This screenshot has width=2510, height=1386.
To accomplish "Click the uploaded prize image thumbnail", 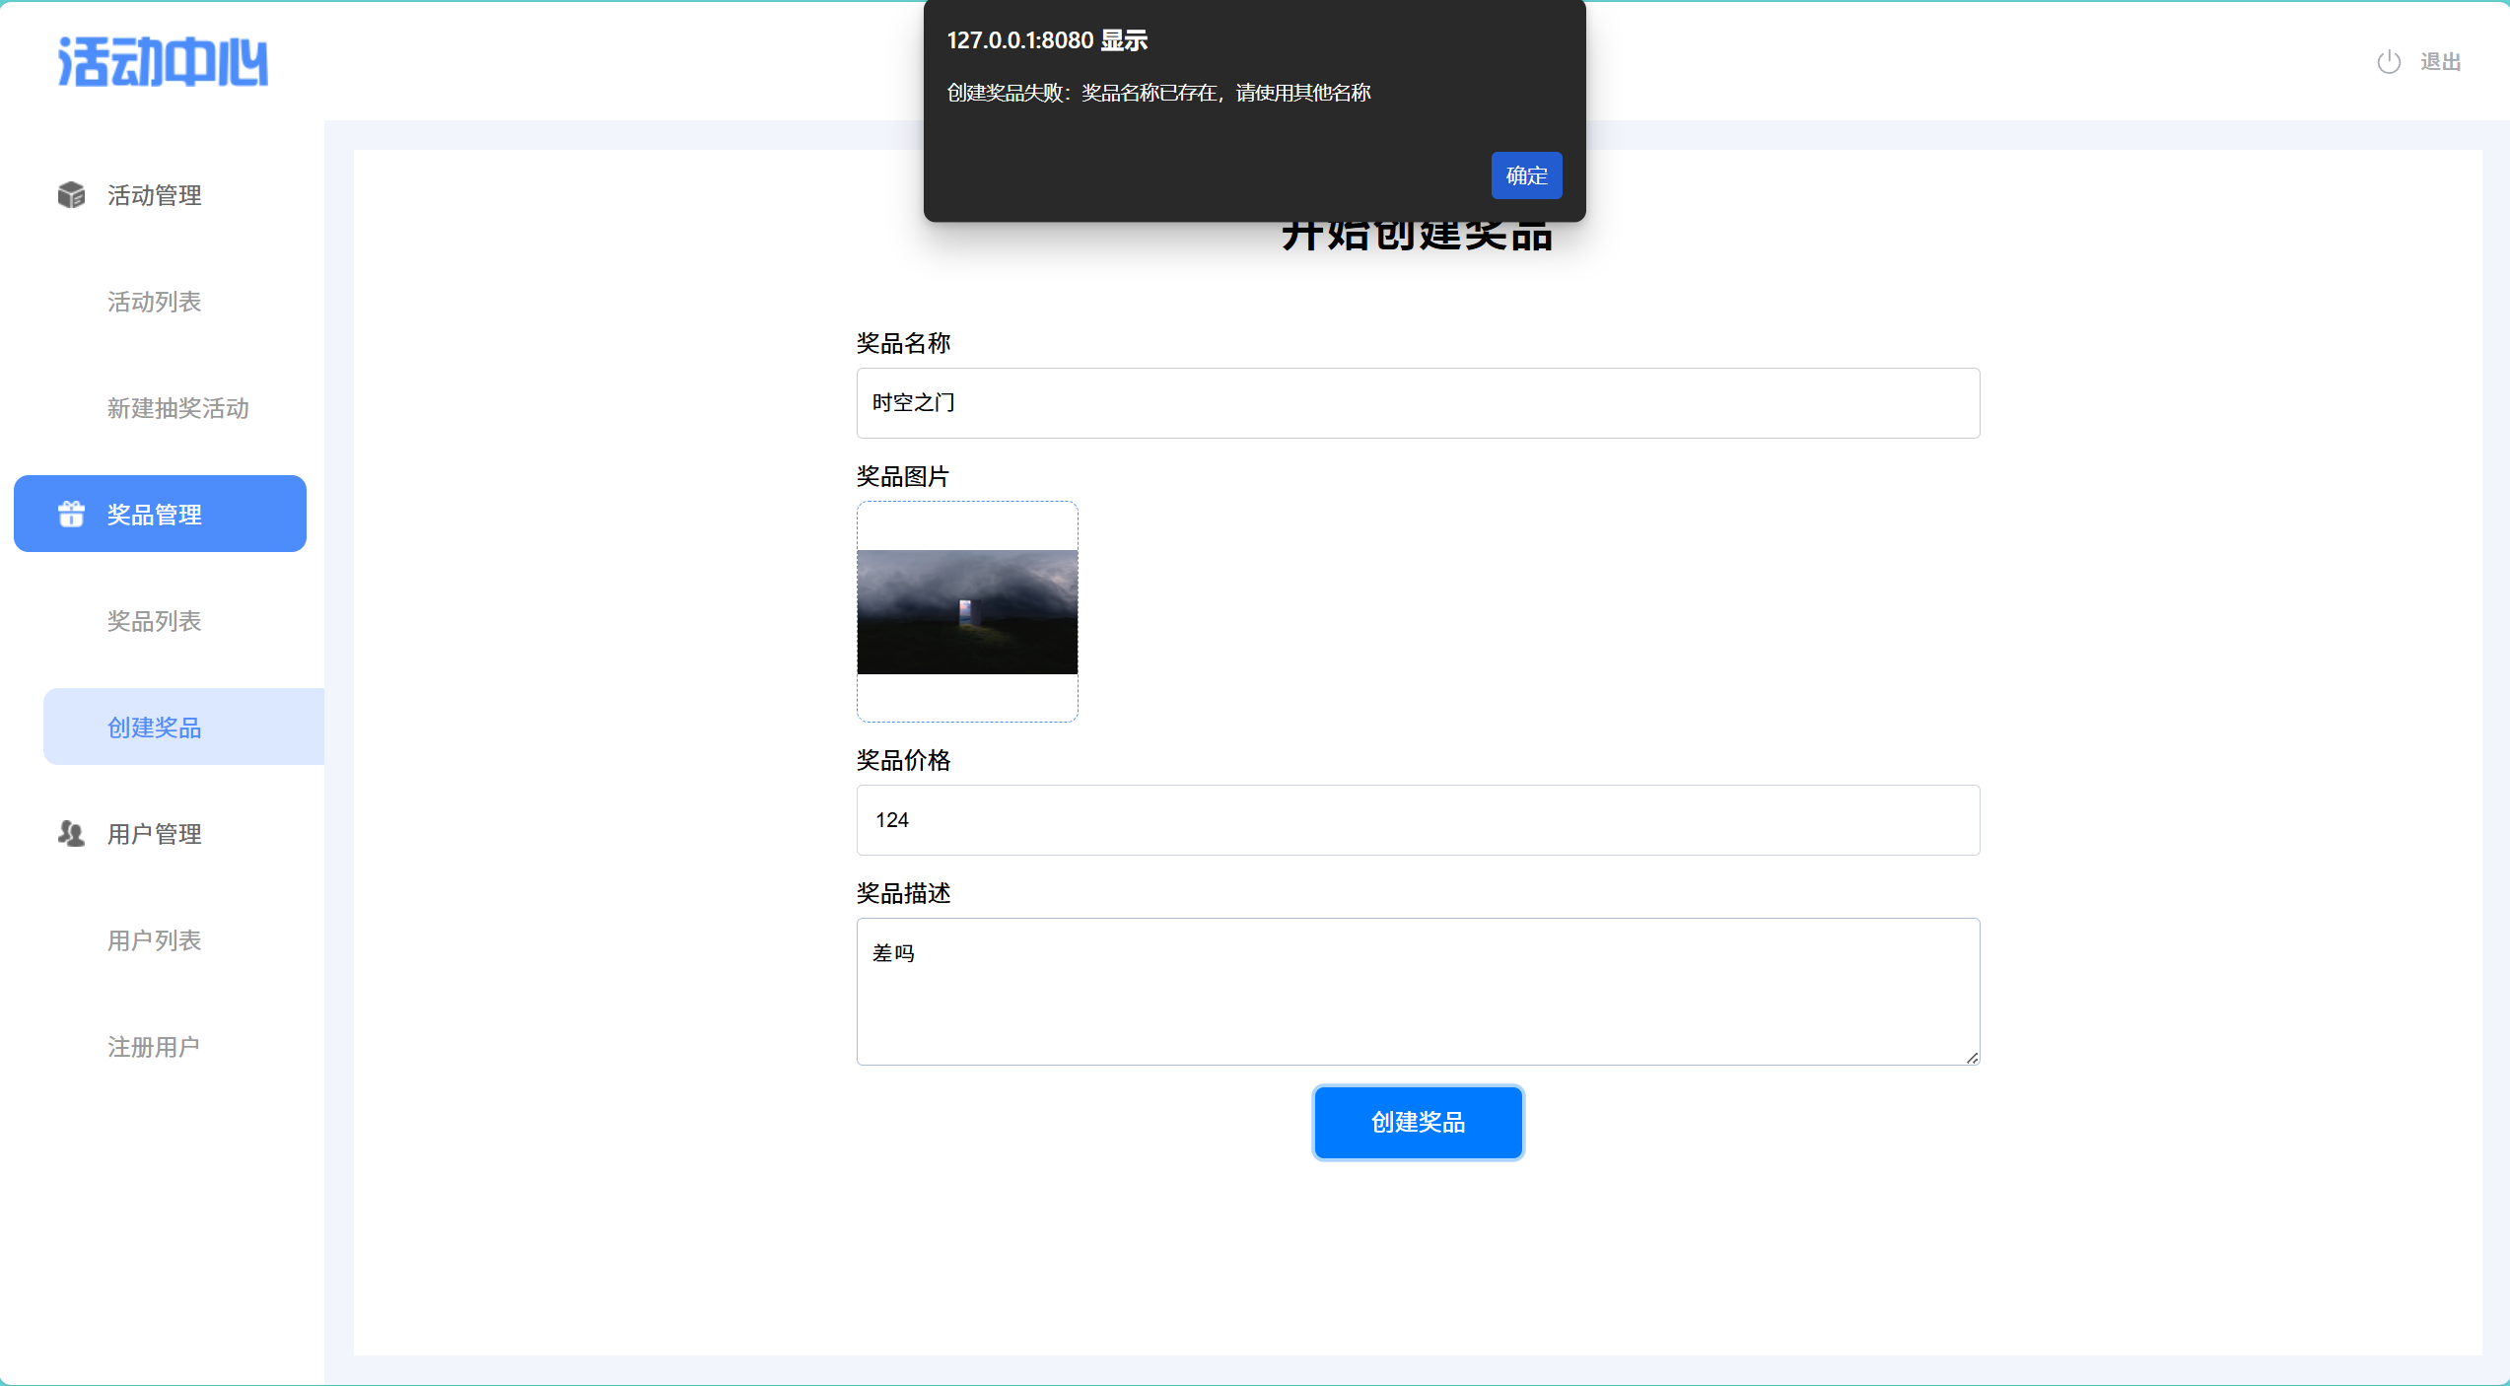I will coord(966,612).
